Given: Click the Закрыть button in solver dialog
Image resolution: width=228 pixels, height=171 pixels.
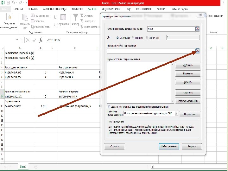Looking at the screenshot, I should point(192,146).
